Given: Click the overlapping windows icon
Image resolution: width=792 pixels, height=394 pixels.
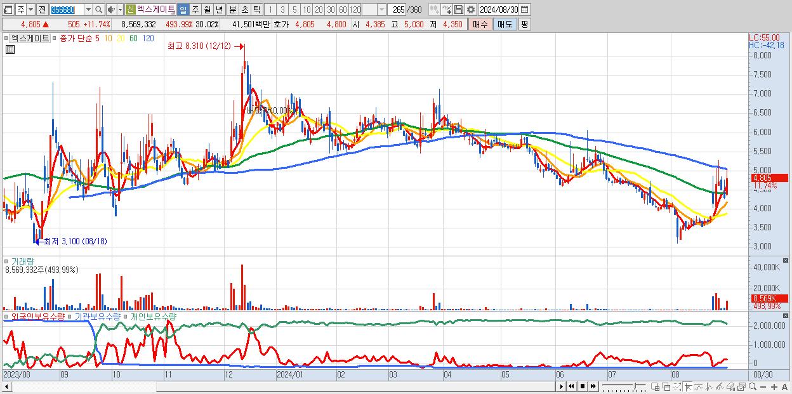Looking at the screenshot, I should point(666,387).
